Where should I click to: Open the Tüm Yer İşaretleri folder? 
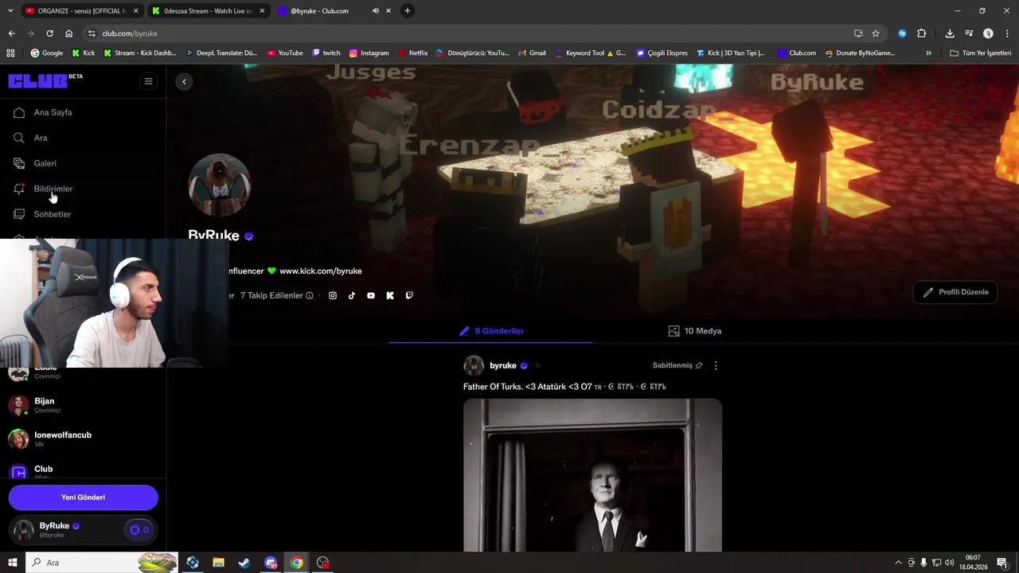(x=981, y=53)
